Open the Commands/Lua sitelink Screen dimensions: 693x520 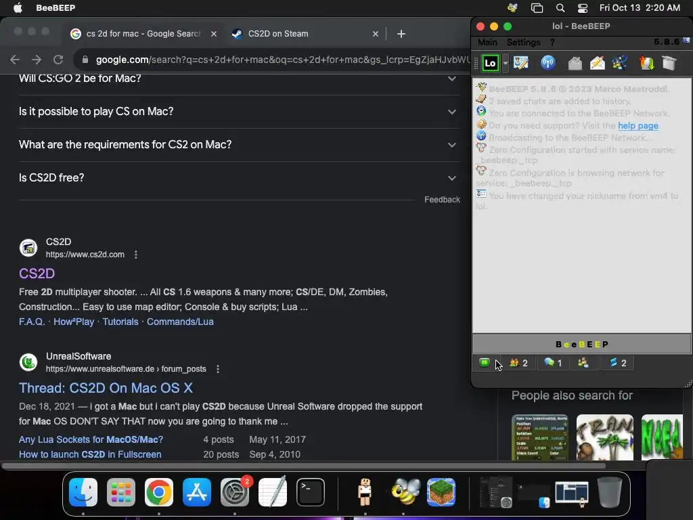(180, 322)
